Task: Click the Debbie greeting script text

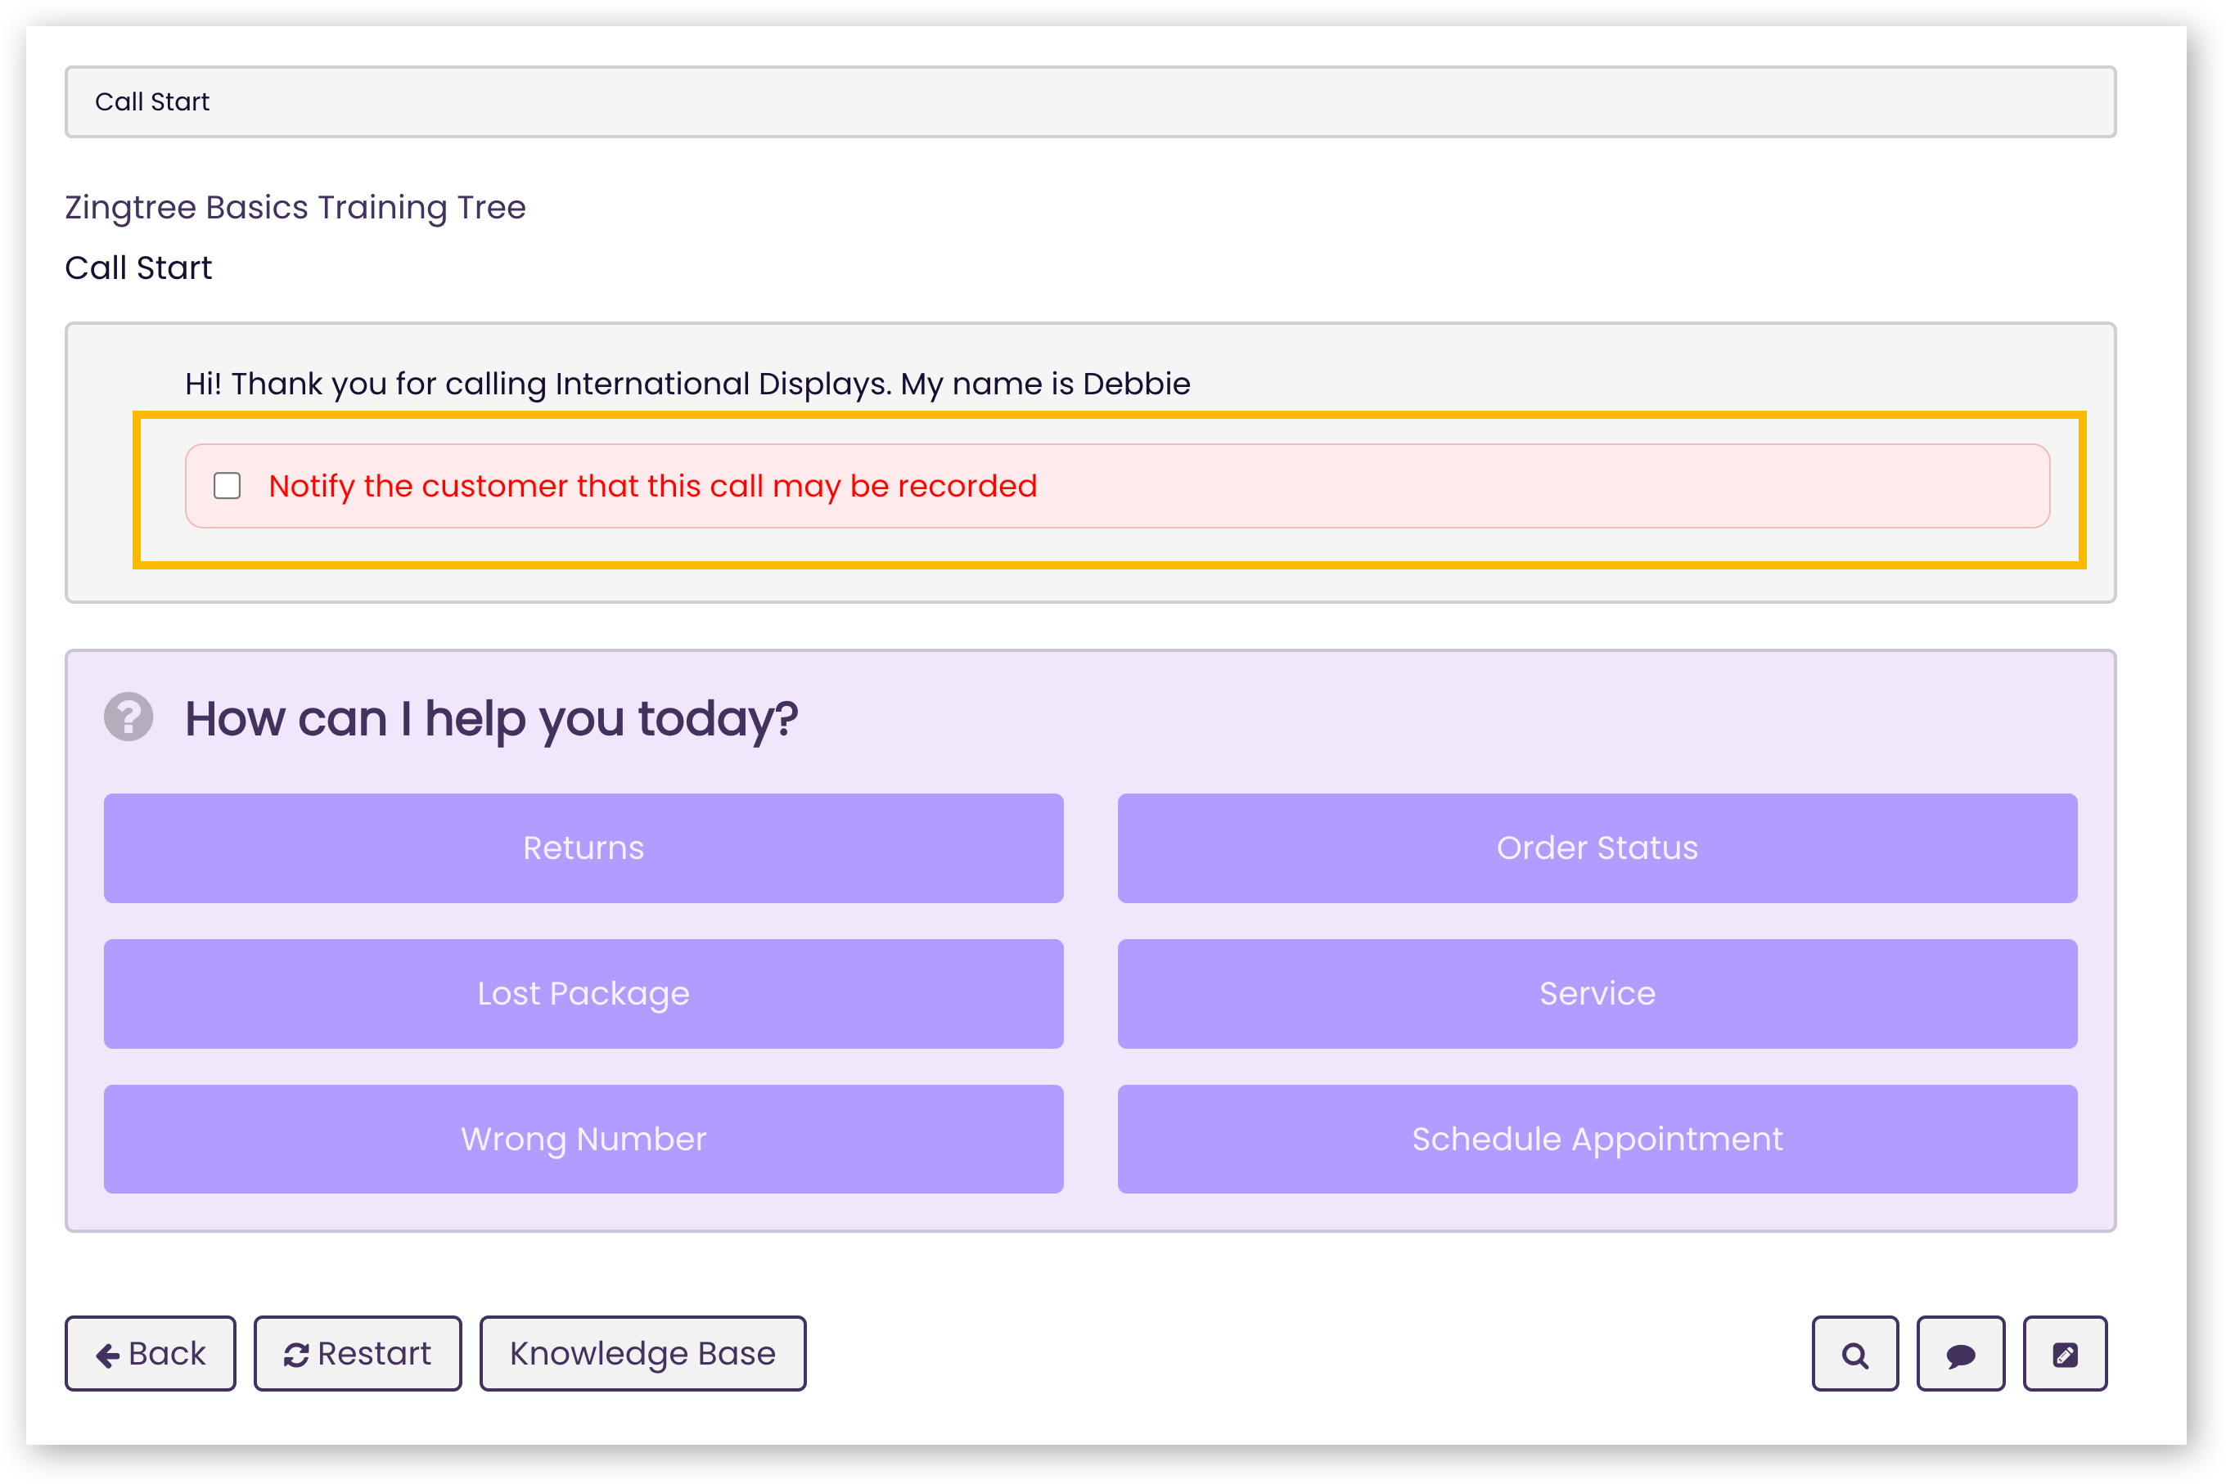Action: click(x=687, y=384)
